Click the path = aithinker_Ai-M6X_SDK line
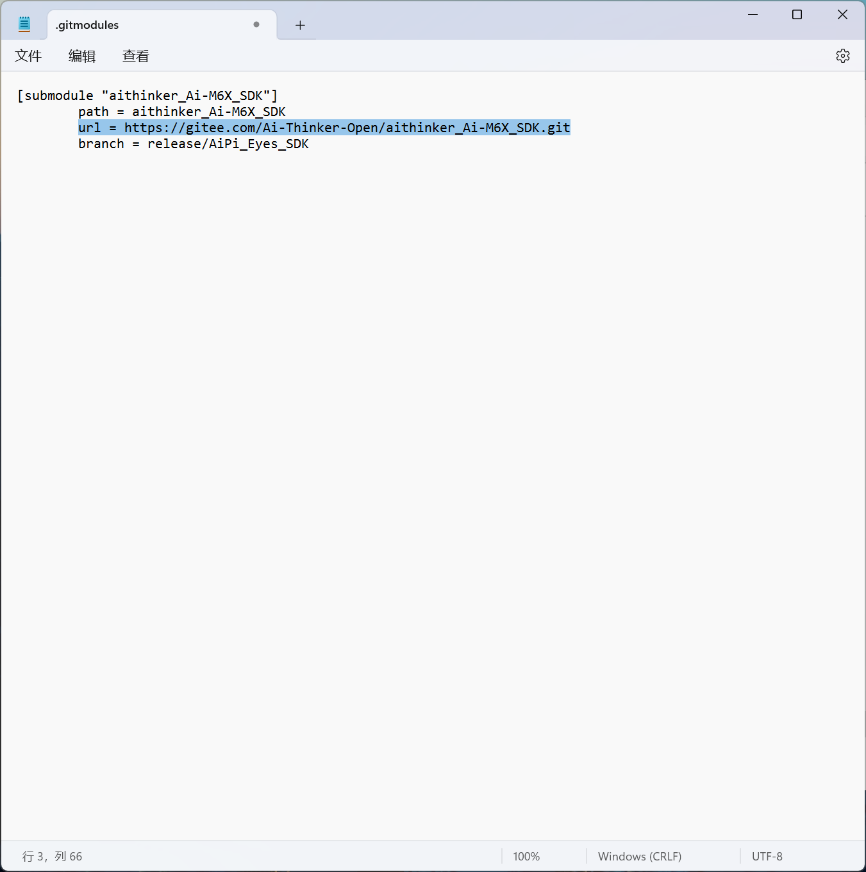This screenshot has height=872, width=866. 182,112
